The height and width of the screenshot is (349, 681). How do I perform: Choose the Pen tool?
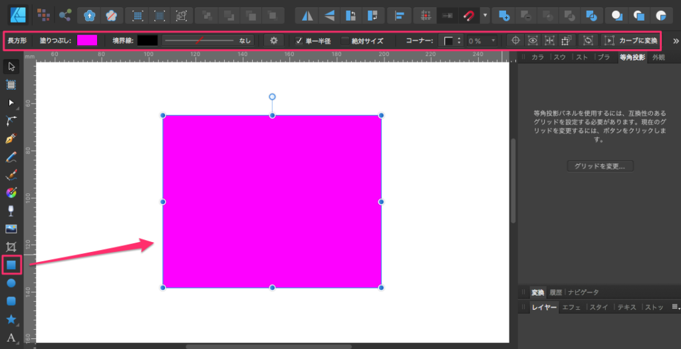(x=11, y=139)
